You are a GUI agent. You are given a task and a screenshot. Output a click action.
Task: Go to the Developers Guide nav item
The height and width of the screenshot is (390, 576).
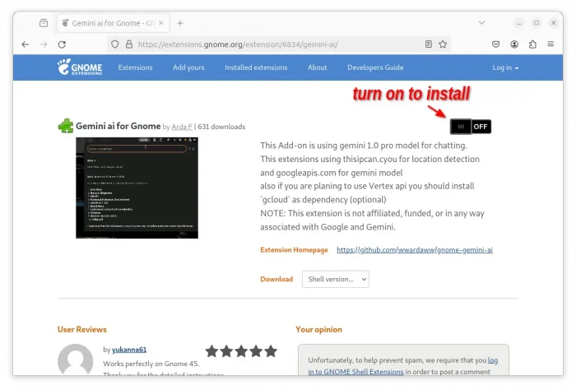375,67
